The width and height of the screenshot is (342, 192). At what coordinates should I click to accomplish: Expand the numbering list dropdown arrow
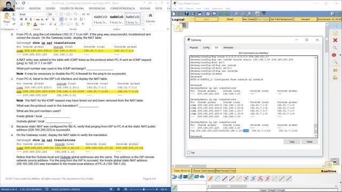[x=72, y=14]
